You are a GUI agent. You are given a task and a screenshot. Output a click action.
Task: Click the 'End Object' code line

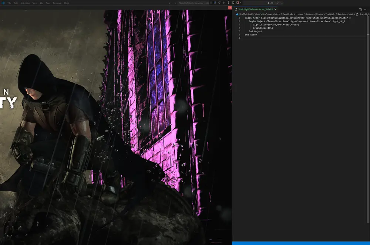[256, 31]
